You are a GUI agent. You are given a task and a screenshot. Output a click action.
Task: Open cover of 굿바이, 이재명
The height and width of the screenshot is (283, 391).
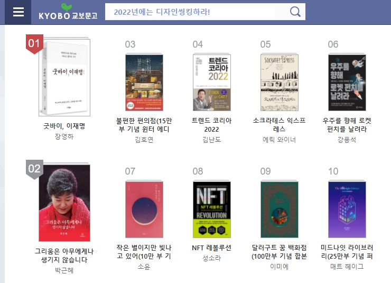pos(64,77)
